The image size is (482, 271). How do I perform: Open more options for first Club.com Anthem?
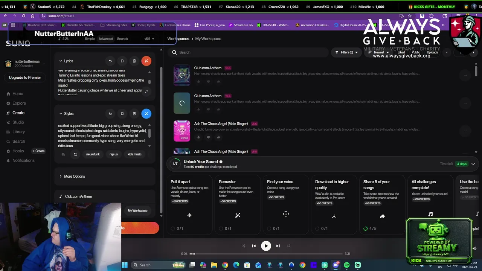pos(465,75)
